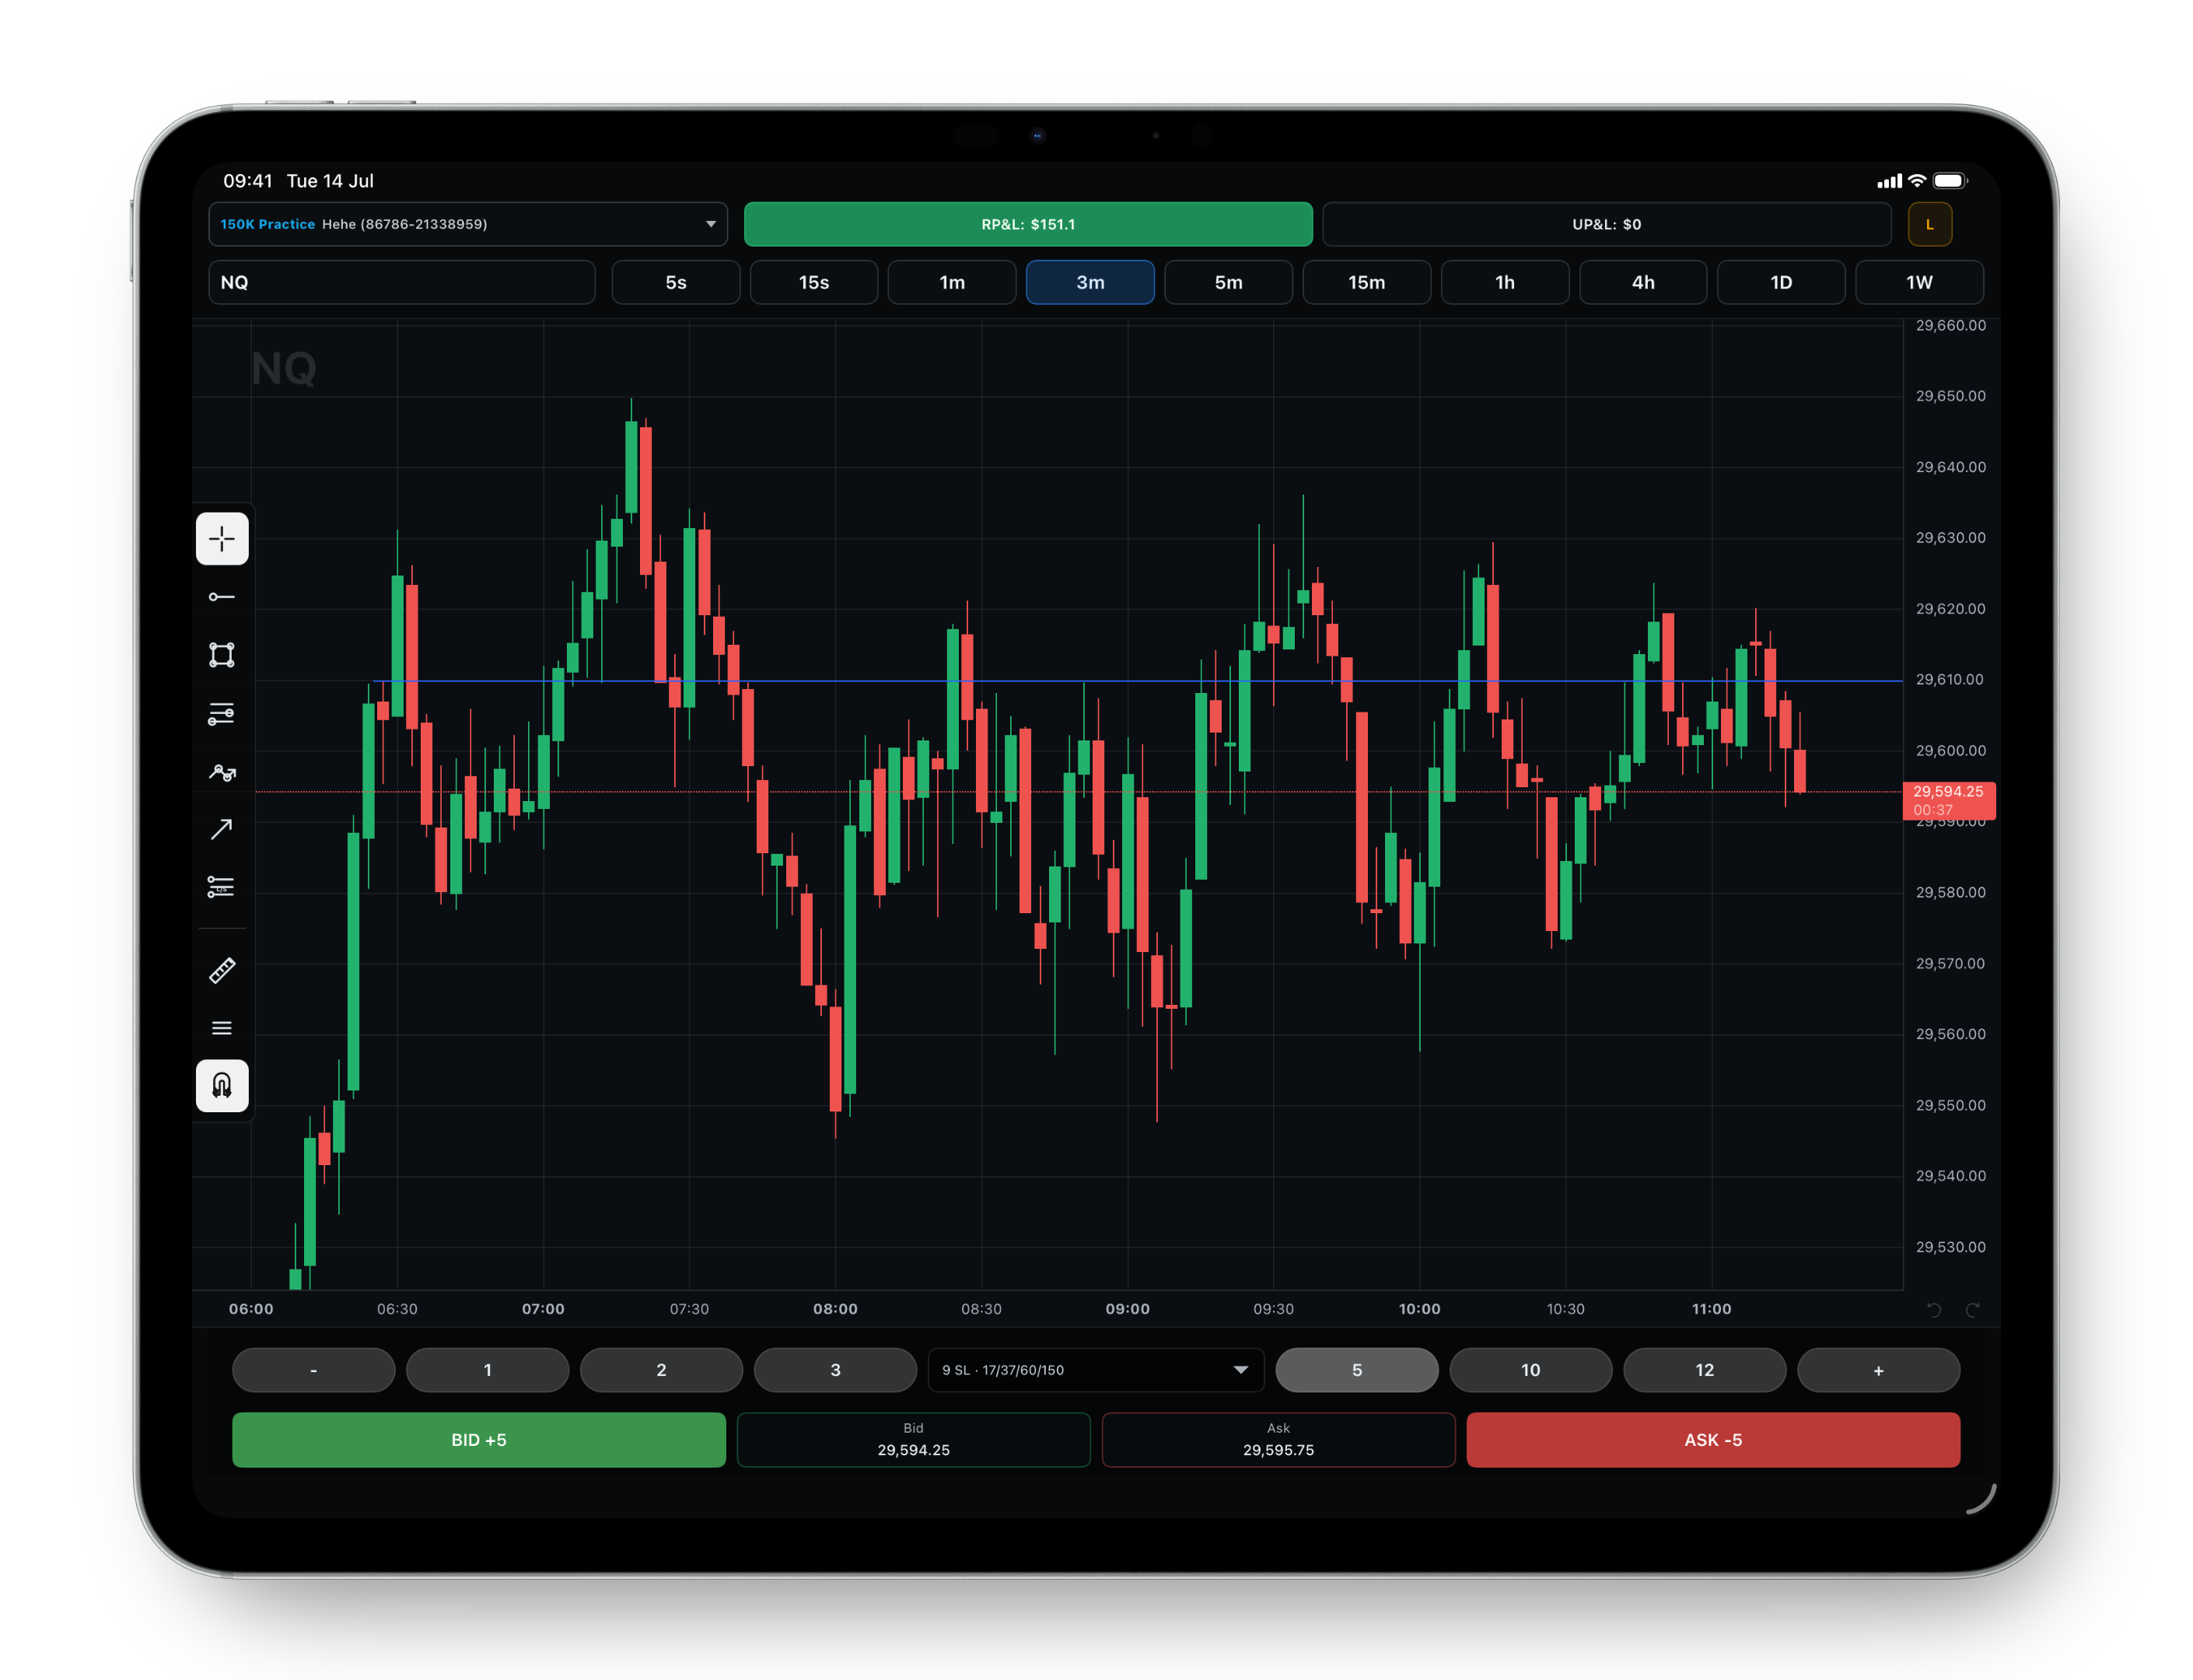Viewport: 2193px width, 1680px height.
Task: Toggle the magnet snap mode
Action: coord(222,1086)
